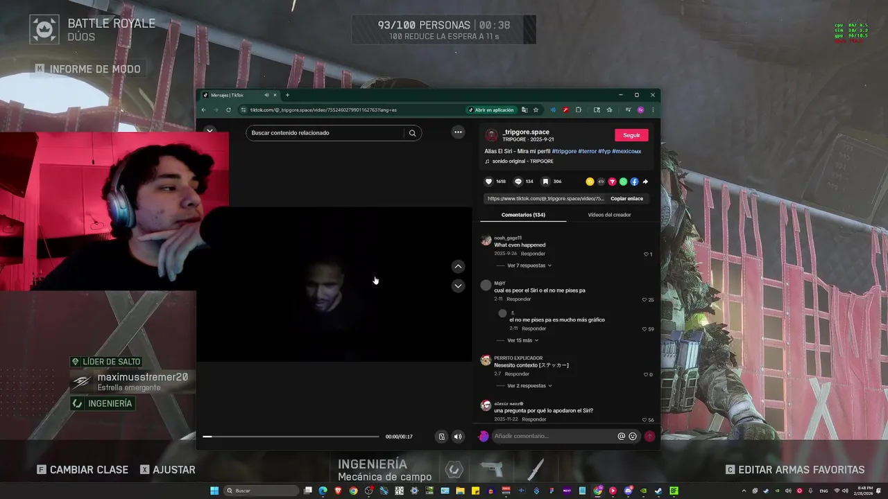
Task: Collapse video with top-left chevron button
Action: pos(210,130)
